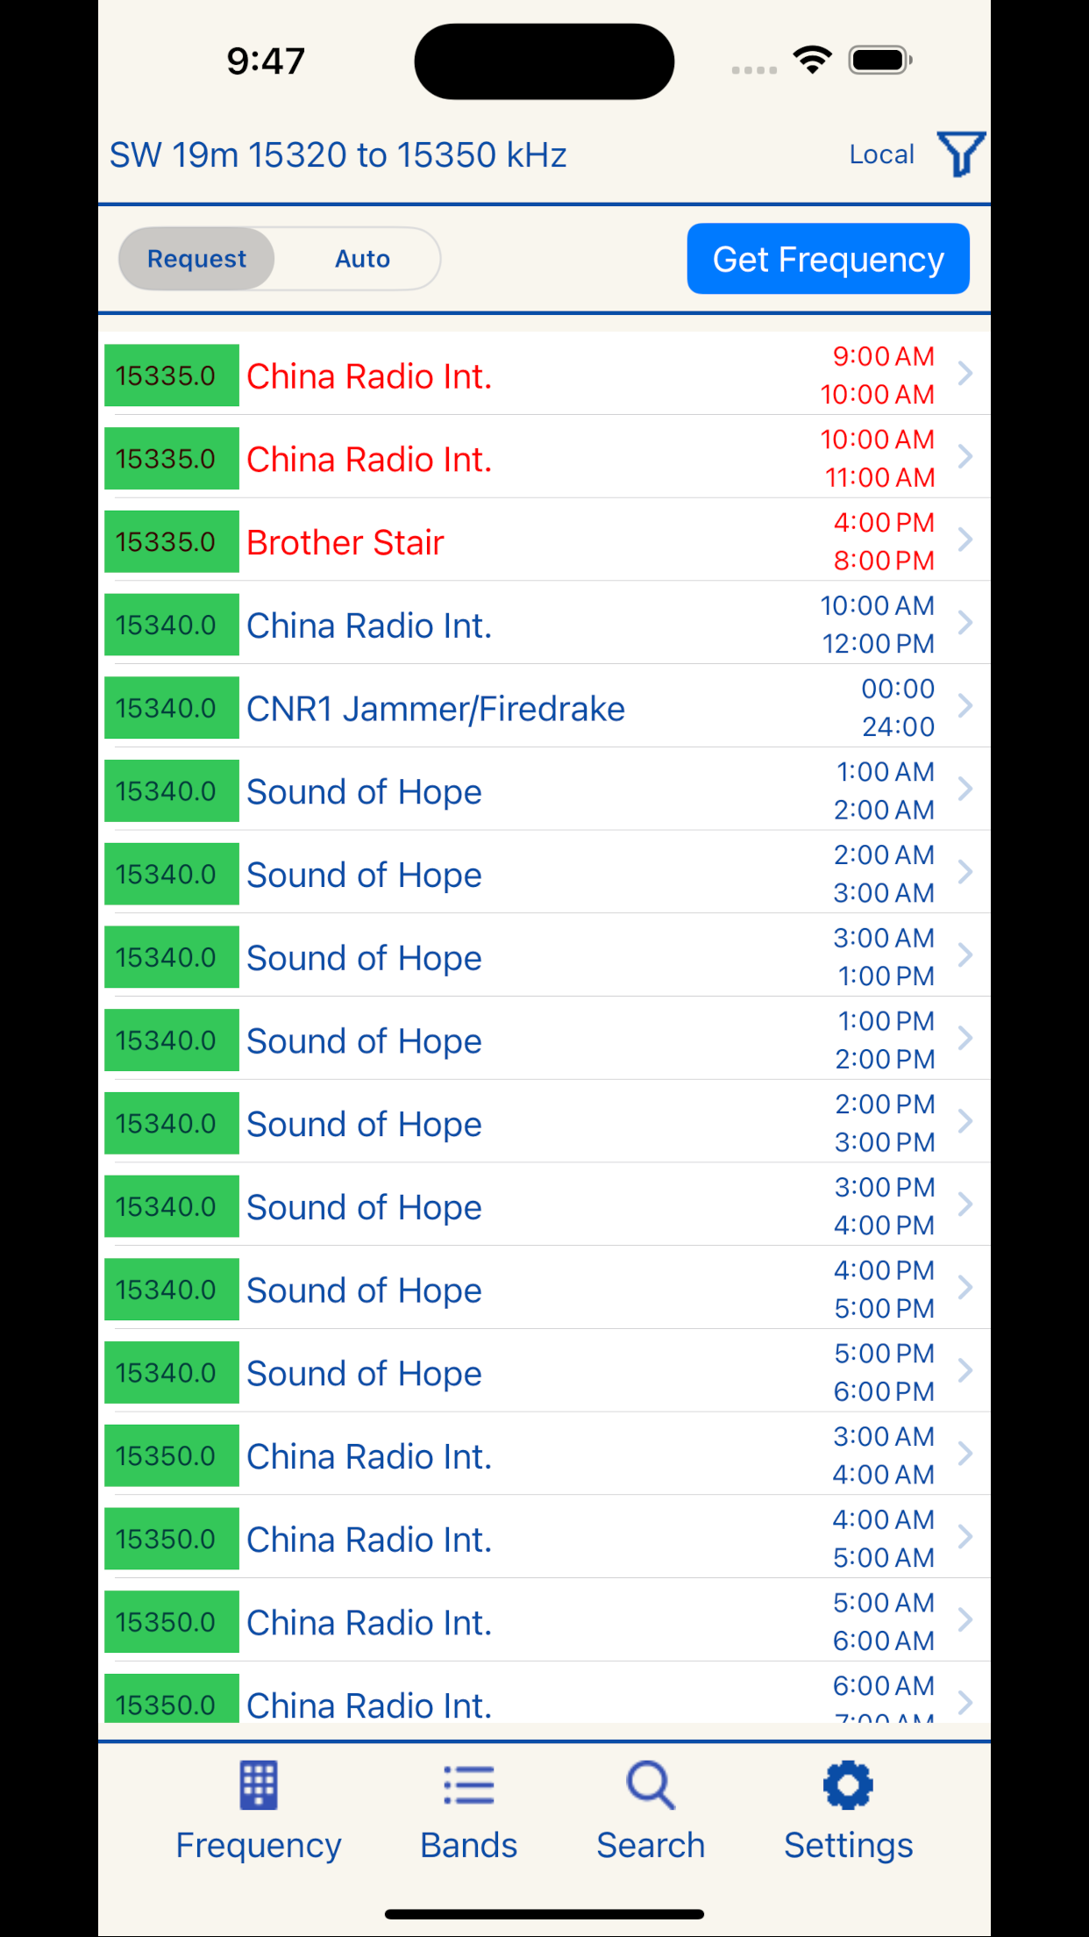Open the Settings tab label

(848, 1846)
